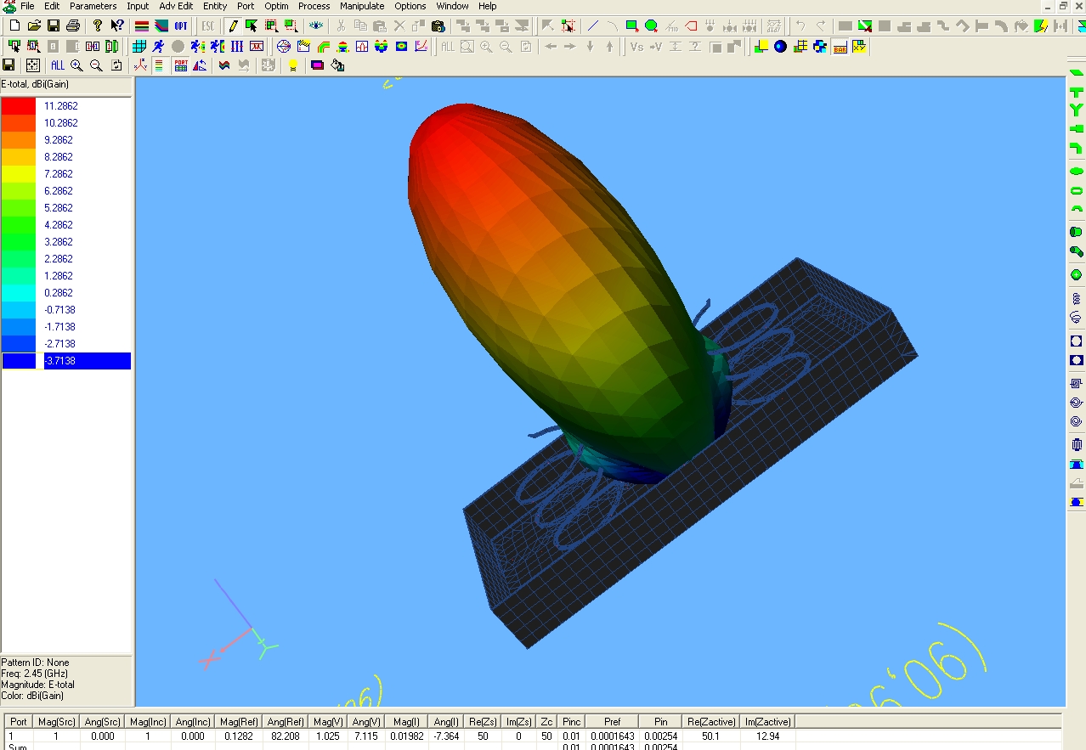Click the Re(Zactive) column header

pyautogui.click(x=714, y=722)
